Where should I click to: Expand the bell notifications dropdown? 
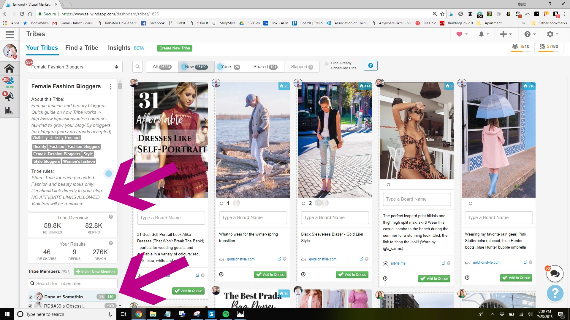[x=484, y=34]
